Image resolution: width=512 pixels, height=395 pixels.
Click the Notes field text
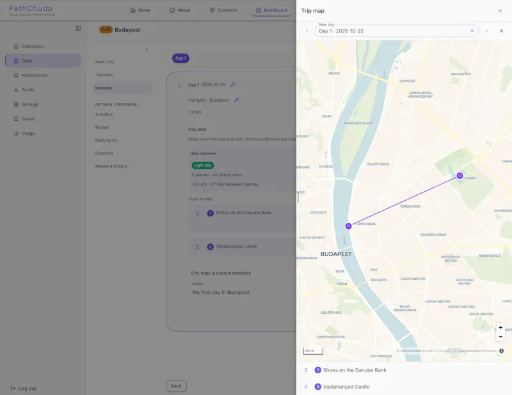221,292
